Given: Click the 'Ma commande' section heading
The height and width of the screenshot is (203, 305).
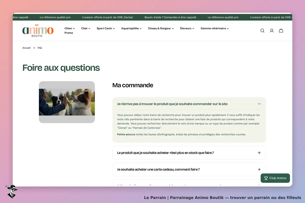Looking at the screenshot, I should click(133, 85).
